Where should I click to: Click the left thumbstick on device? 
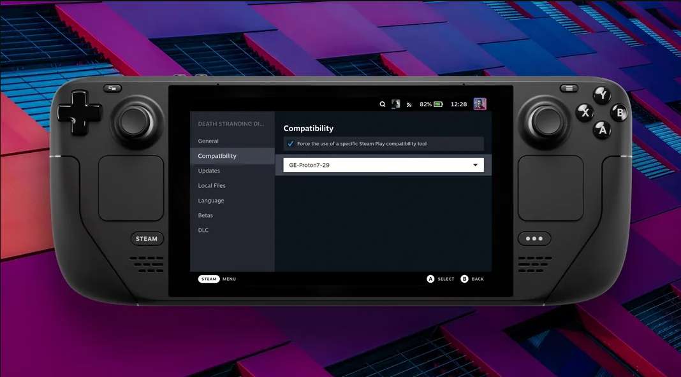coord(135,122)
